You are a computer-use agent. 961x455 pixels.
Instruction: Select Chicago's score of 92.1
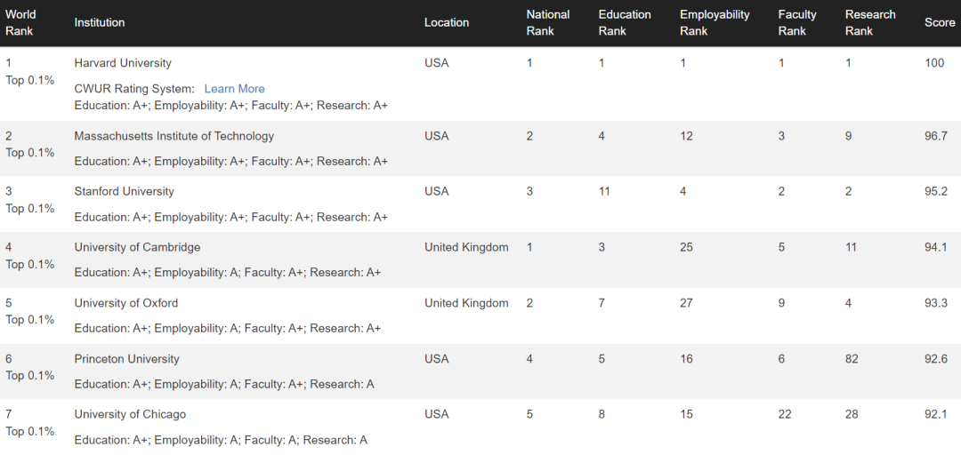coord(936,415)
